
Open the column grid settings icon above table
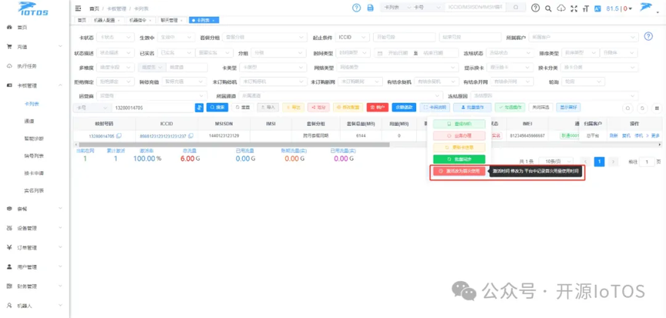(657, 108)
